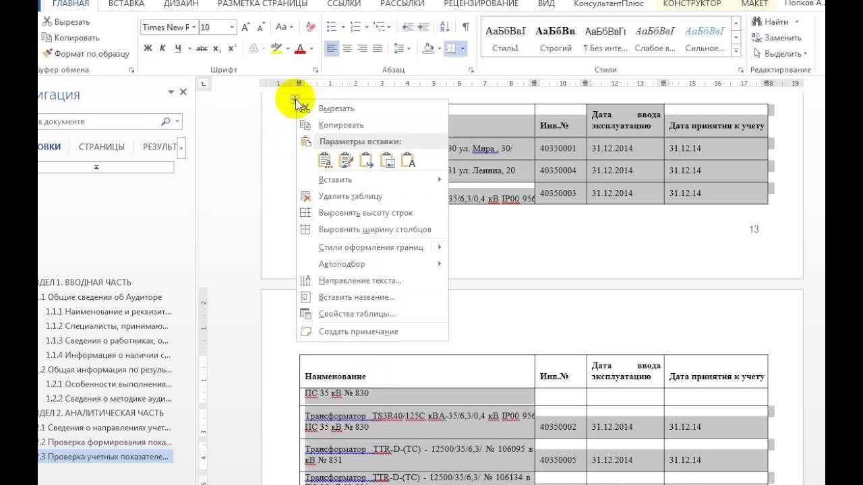The height and width of the screenshot is (485, 863).
Task: Close the navigation pane
Action: [x=183, y=92]
